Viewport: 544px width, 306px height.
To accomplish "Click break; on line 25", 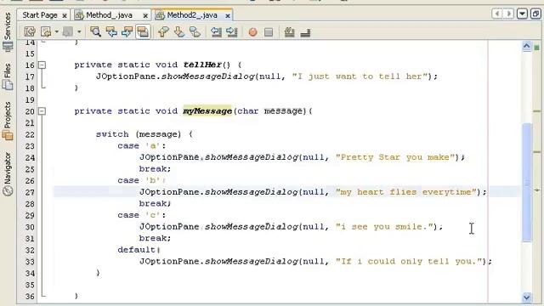I will click(155, 169).
